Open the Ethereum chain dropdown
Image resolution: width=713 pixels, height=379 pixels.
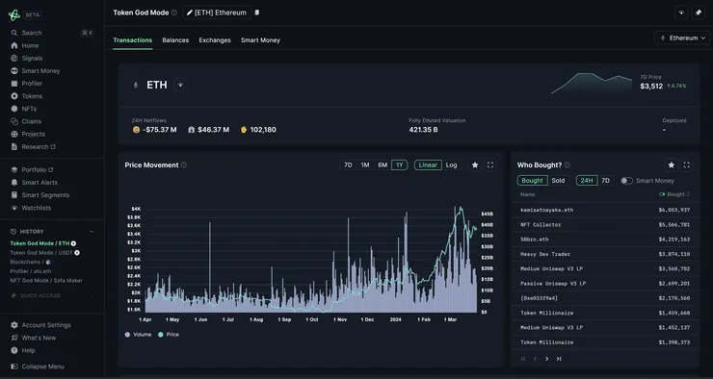point(682,38)
